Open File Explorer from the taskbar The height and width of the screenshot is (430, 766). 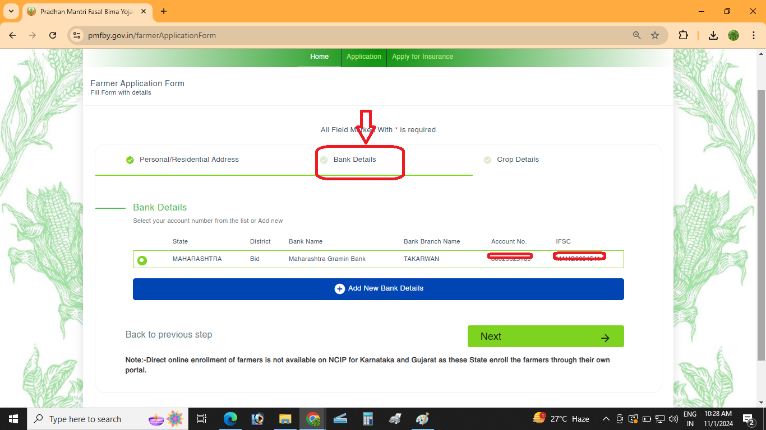[x=285, y=418]
